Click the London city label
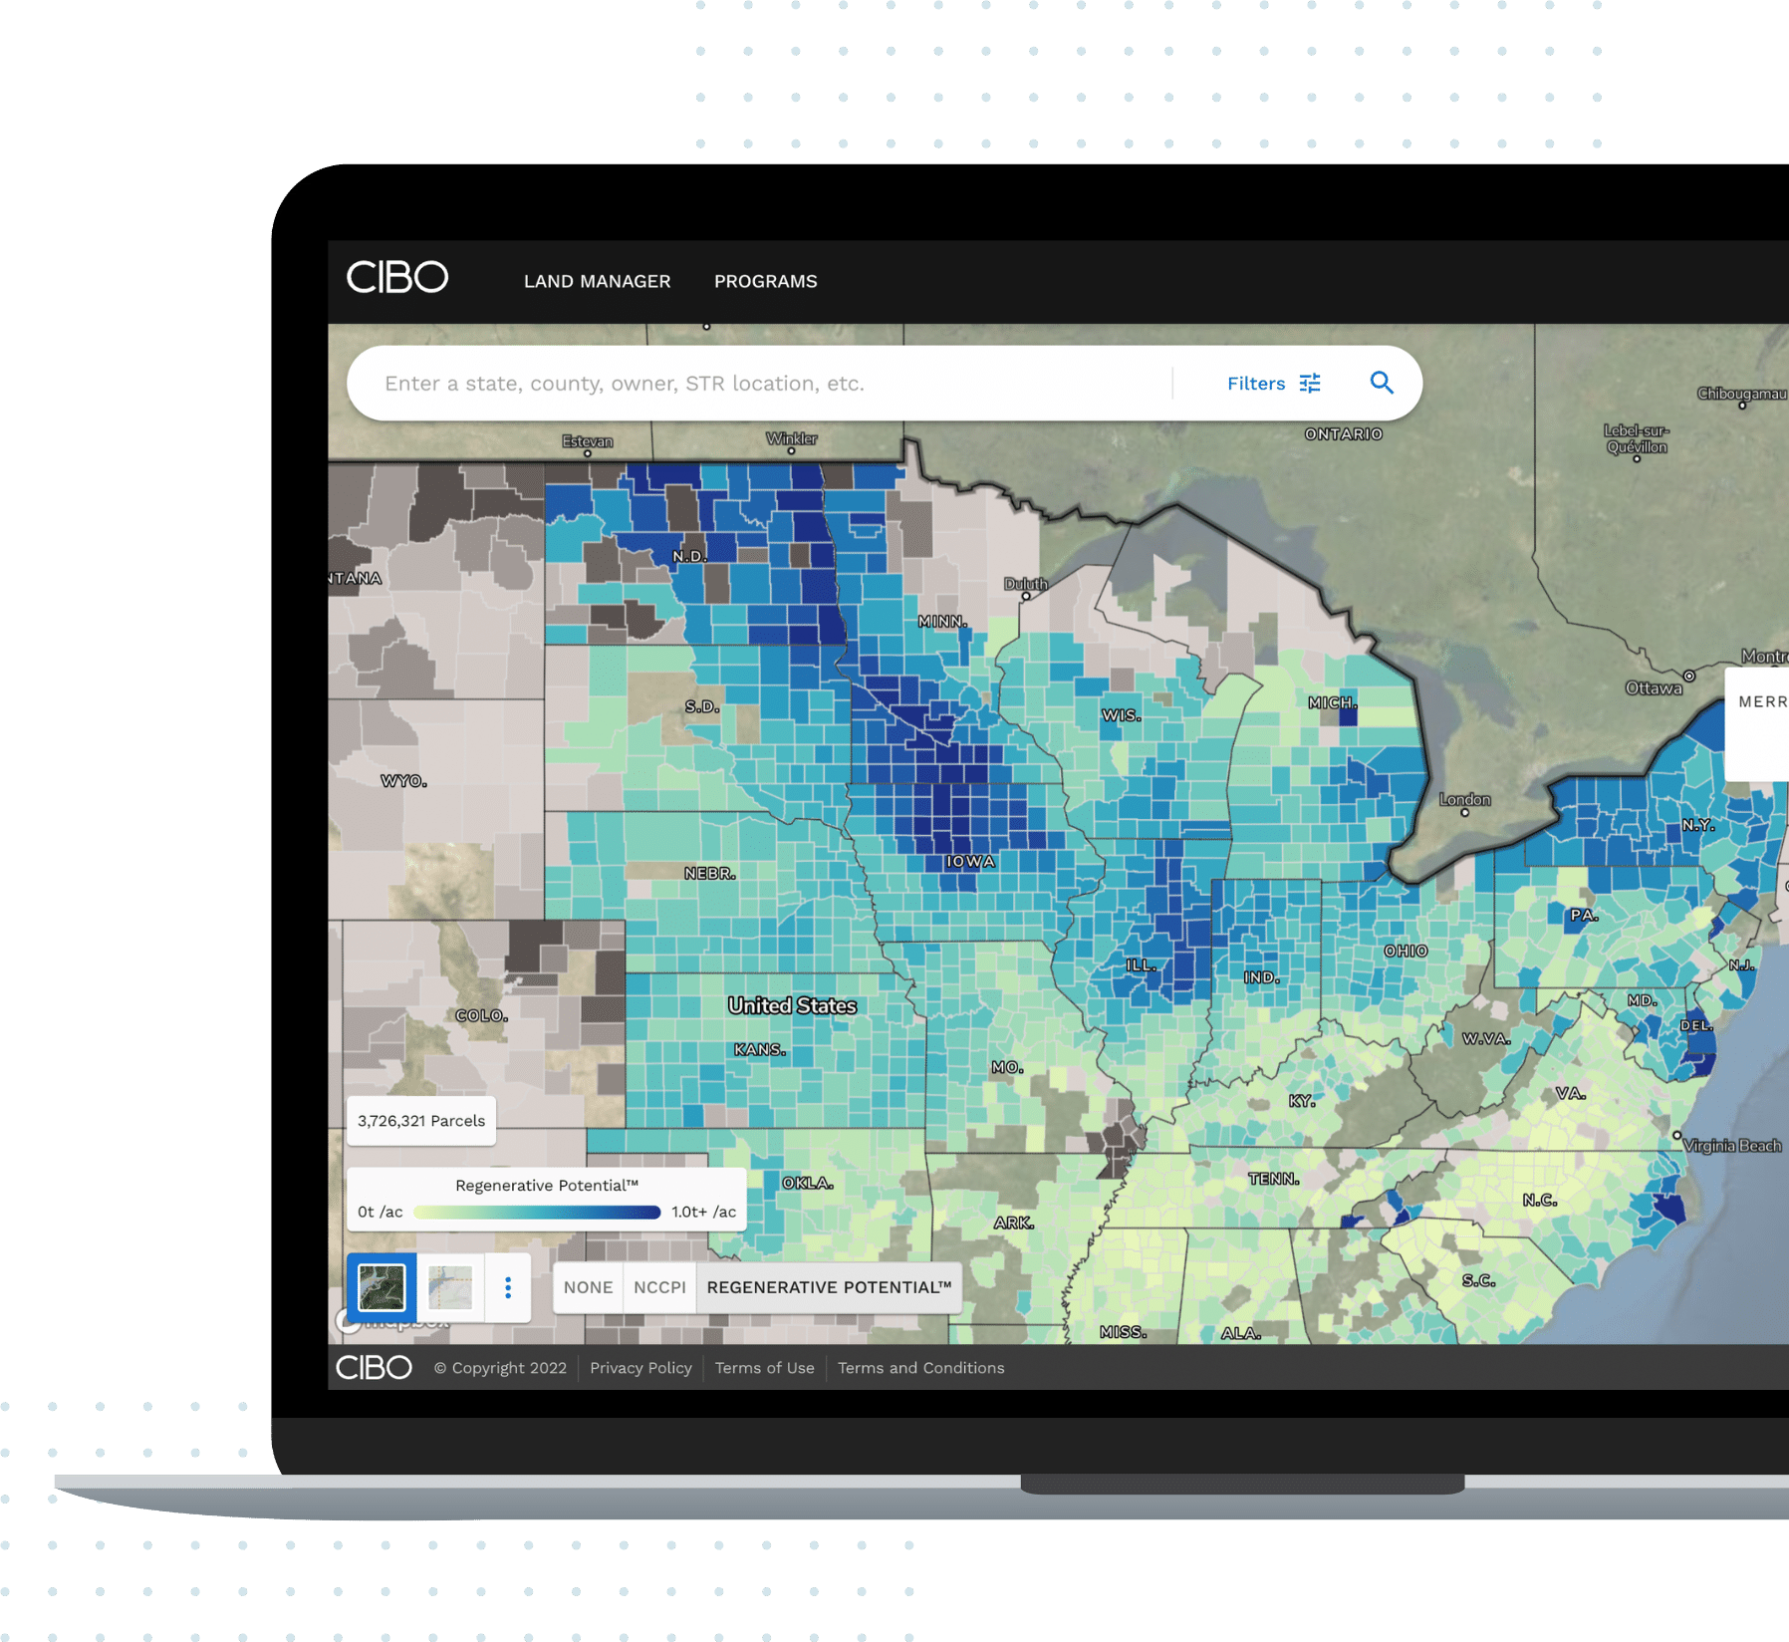 (1465, 800)
